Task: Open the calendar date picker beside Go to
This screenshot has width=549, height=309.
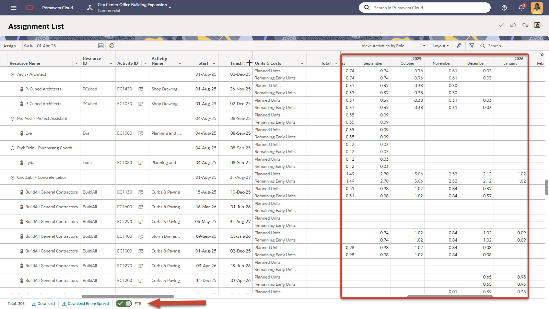Action: tap(101, 46)
